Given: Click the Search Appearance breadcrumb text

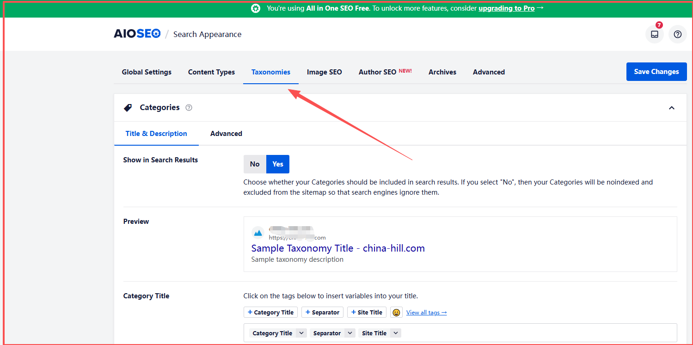Looking at the screenshot, I should (x=207, y=34).
